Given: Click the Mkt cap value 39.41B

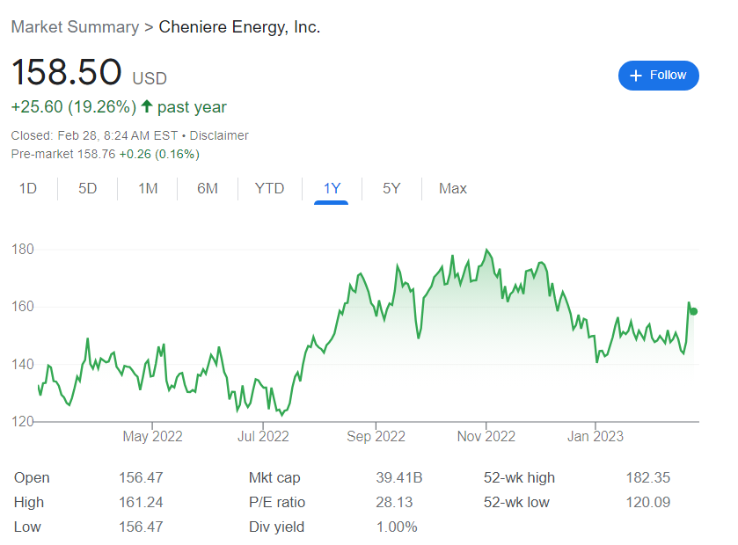Looking at the screenshot, I should tap(399, 477).
